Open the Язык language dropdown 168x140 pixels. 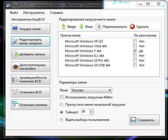click(92, 90)
